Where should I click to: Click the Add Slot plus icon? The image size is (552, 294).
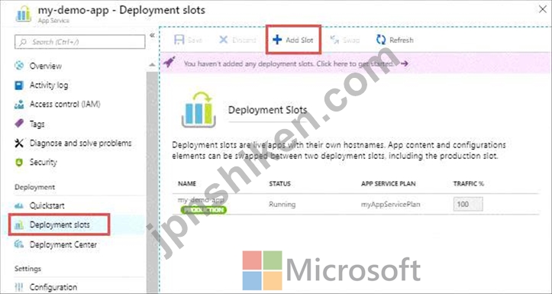click(x=277, y=40)
